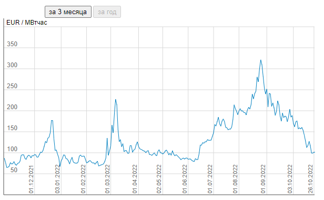Image resolution: width=324 pixels, height=200 pixels.
Task: Click the 100 y-axis value label
Action: 12,149
